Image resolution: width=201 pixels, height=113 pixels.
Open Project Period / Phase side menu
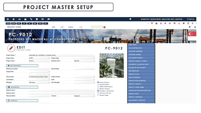141,61
